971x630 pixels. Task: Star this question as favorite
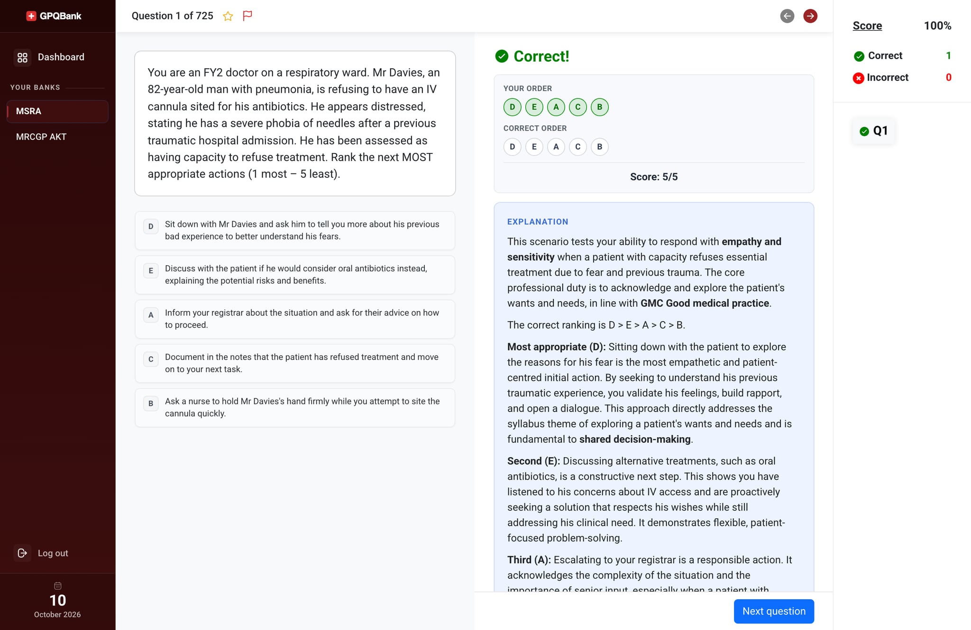point(228,16)
